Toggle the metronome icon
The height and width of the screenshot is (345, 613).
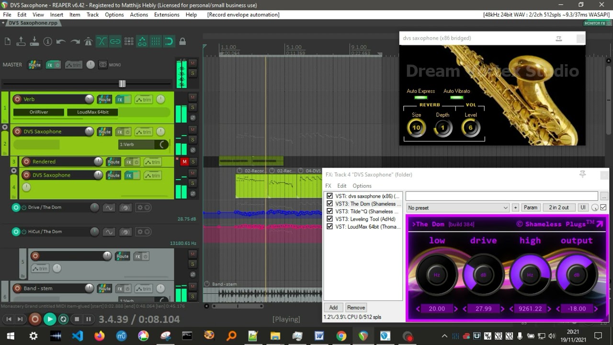(x=88, y=42)
